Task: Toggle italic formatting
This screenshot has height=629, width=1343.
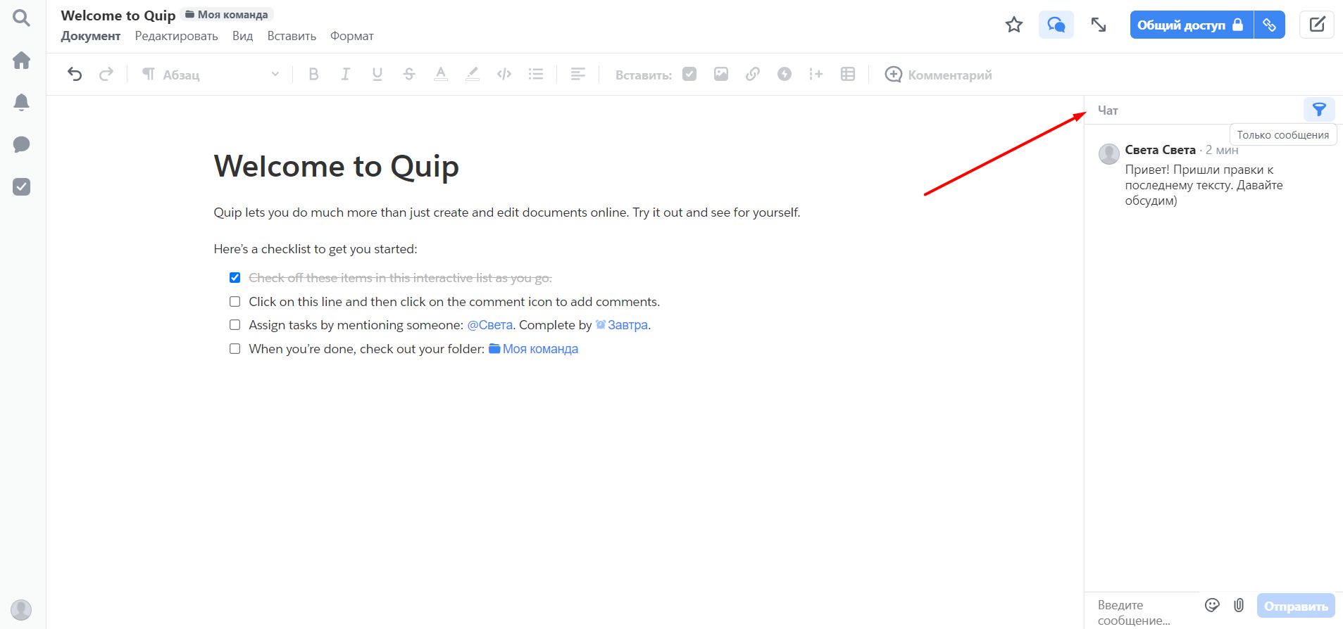Action: click(x=346, y=74)
